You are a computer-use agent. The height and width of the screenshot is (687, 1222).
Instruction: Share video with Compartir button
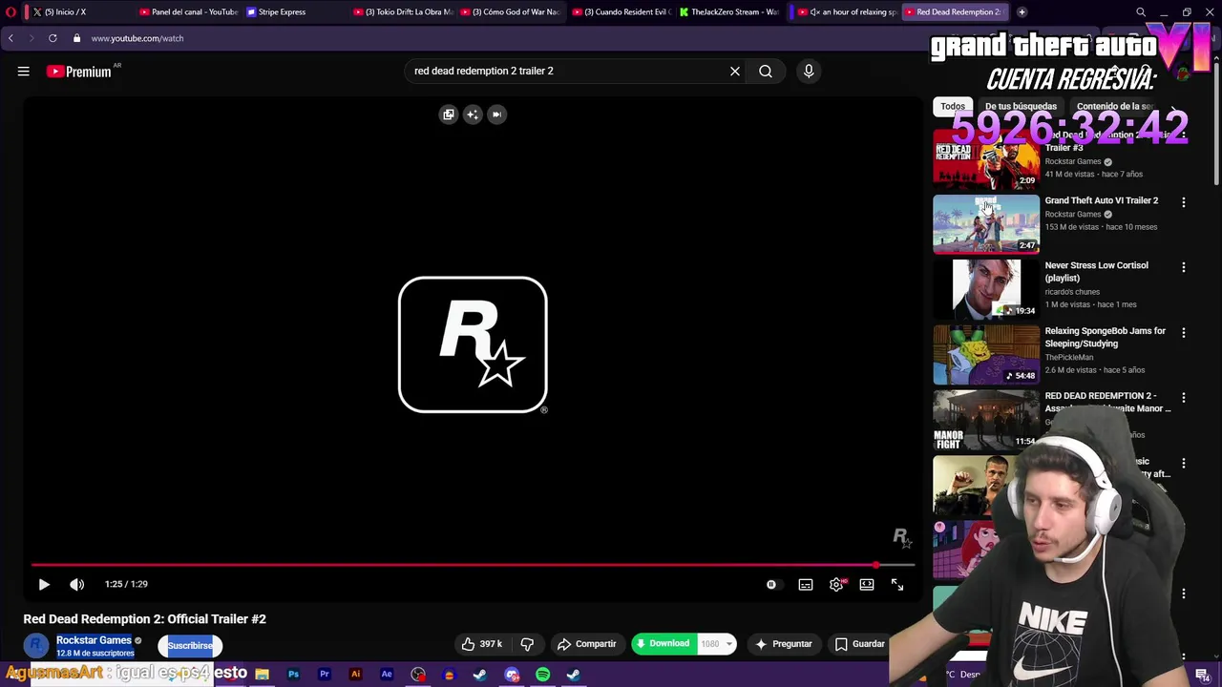pyautogui.click(x=586, y=644)
